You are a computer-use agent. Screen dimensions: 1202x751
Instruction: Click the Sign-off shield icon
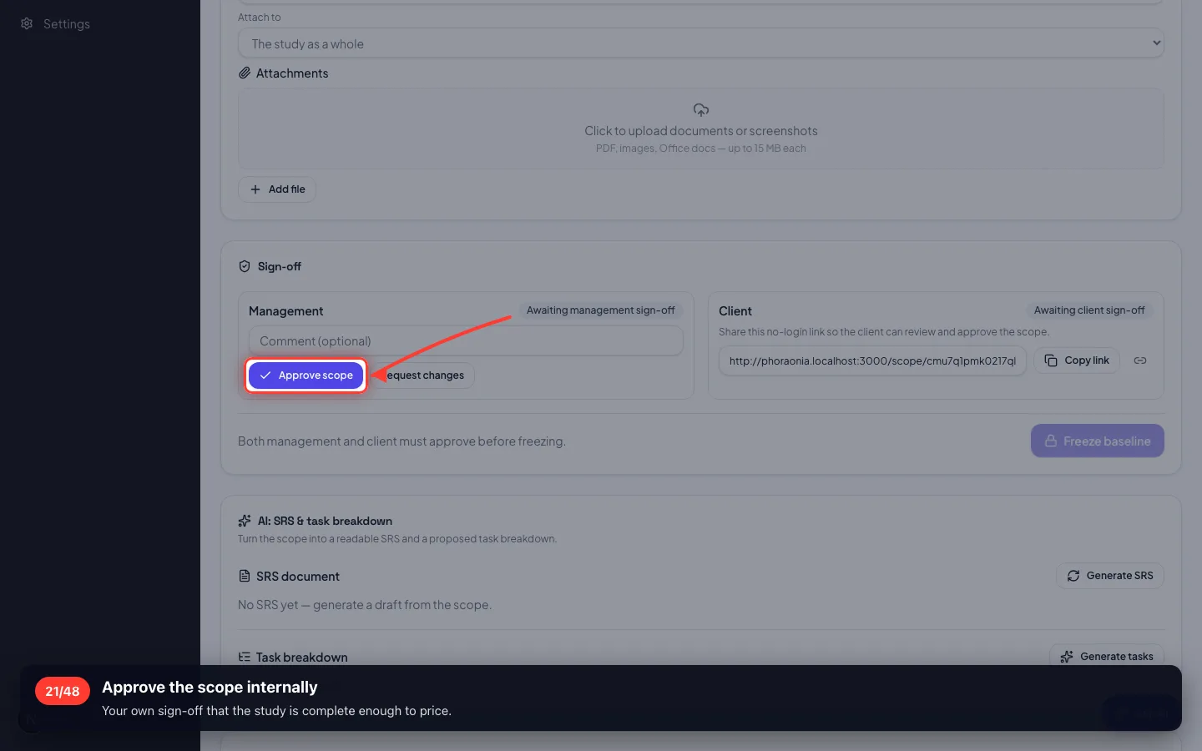tap(245, 267)
